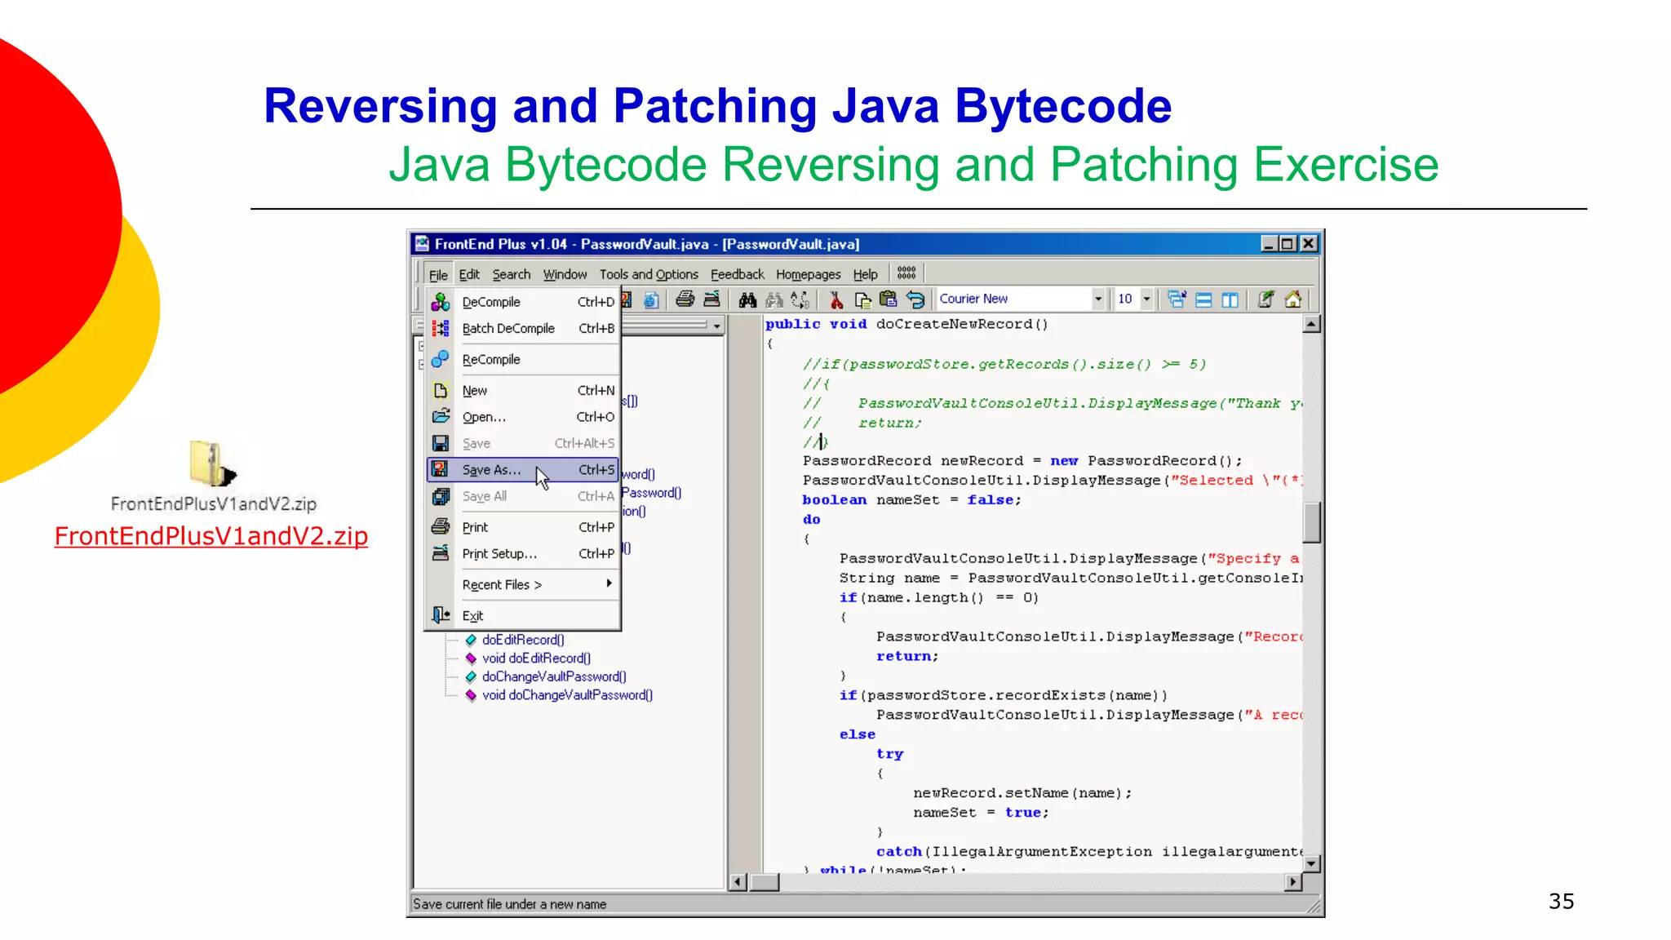Open the Edit menu
The image size is (1671, 940).
[x=468, y=274]
